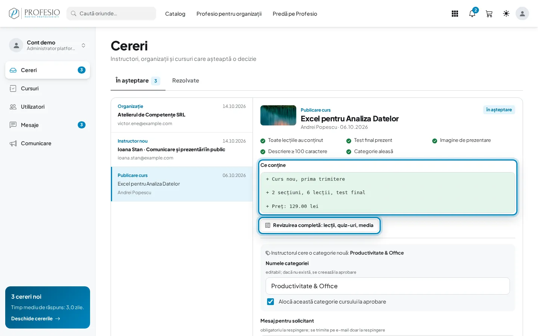
Task: Click '+ 2 secțiuni, 6 lecții, test final'
Action: click(316, 193)
